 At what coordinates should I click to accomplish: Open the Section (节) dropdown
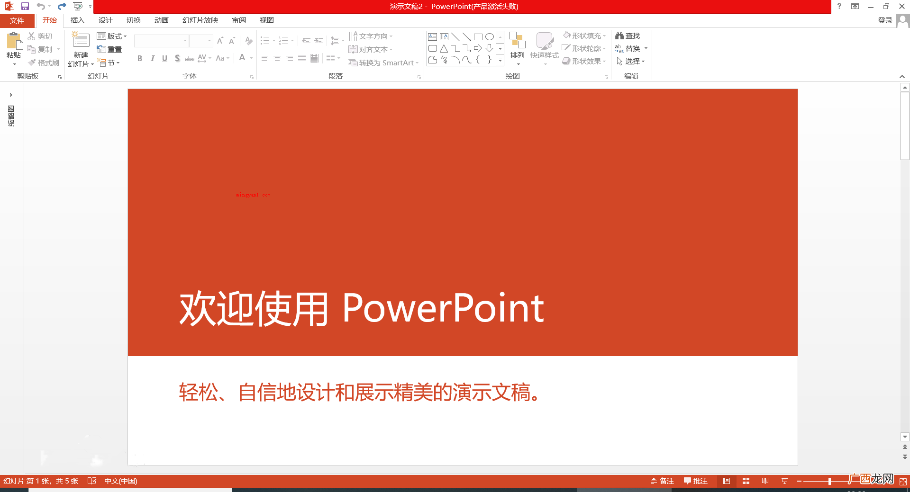(x=109, y=63)
